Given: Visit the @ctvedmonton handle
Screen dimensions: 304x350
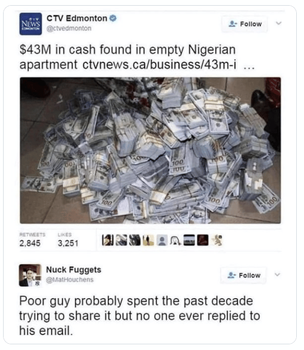Looking at the screenshot, I should [x=69, y=29].
